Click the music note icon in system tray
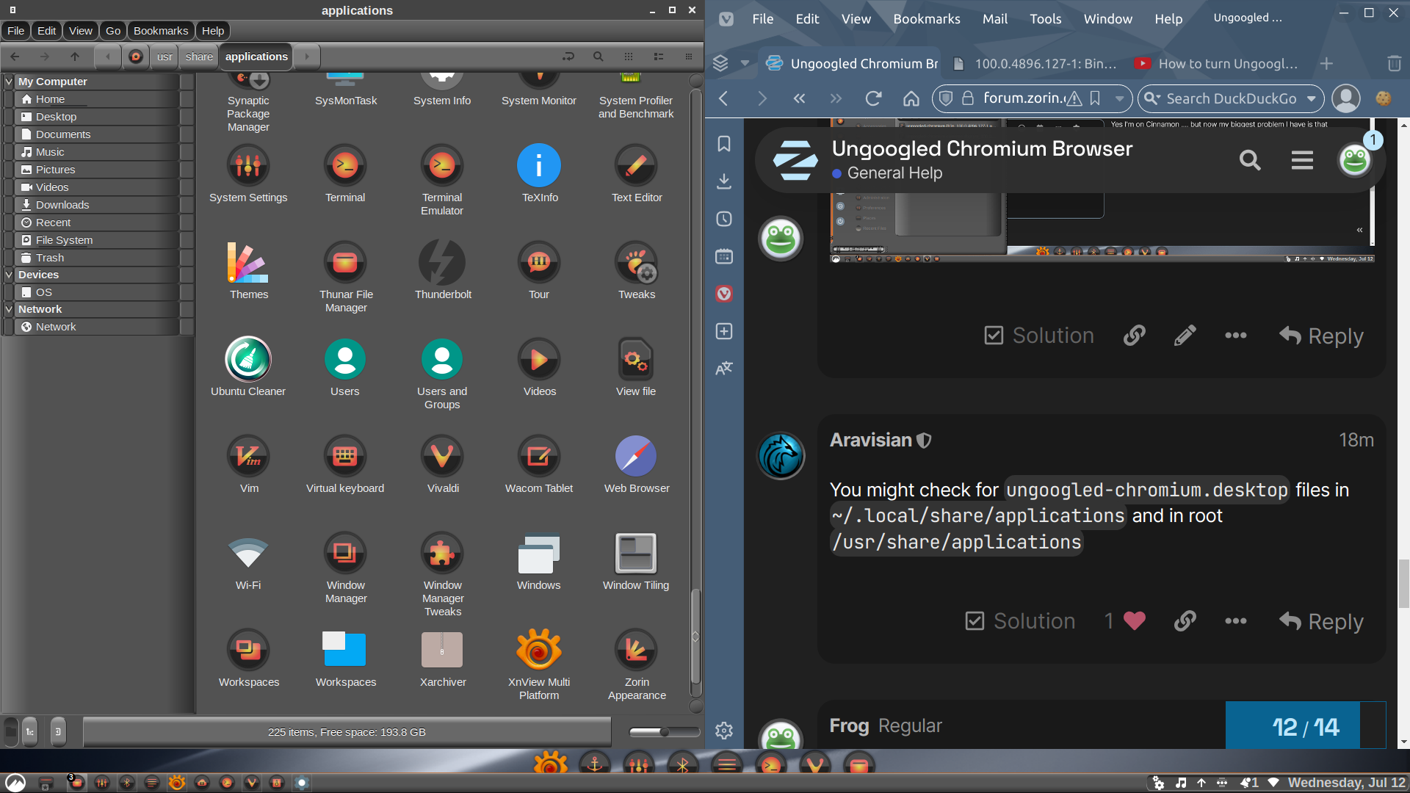Screen dimensions: 1410x793 tap(1181, 783)
